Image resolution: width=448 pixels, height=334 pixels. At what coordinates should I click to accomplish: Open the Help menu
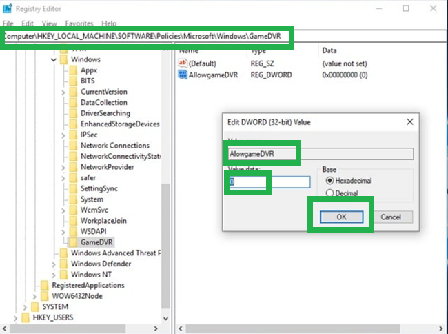(x=109, y=23)
